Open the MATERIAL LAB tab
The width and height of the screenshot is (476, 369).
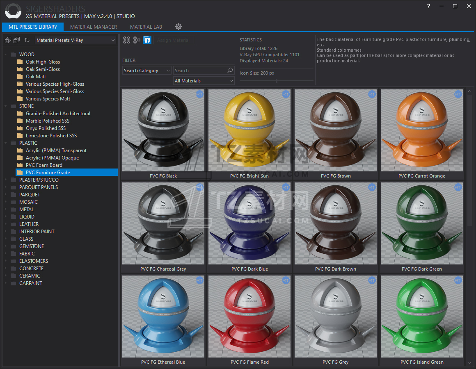tap(146, 27)
